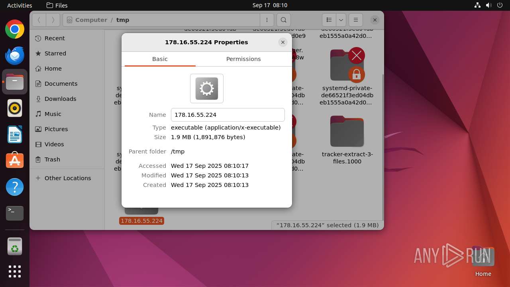Image resolution: width=510 pixels, height=287 pixels.
Task: Launch Terminal from the dock
Action: (x=15, y=213)
